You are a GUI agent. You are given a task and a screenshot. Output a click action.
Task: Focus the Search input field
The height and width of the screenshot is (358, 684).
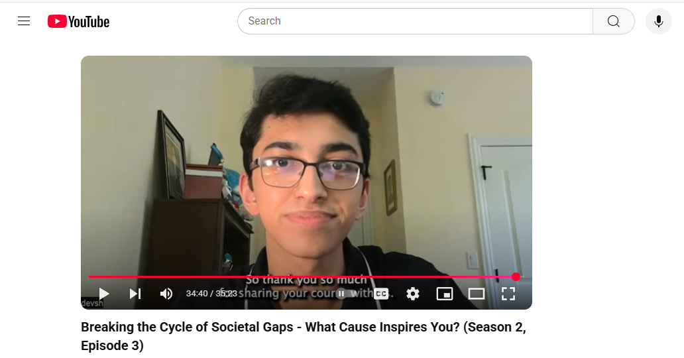tap(415, 21)
